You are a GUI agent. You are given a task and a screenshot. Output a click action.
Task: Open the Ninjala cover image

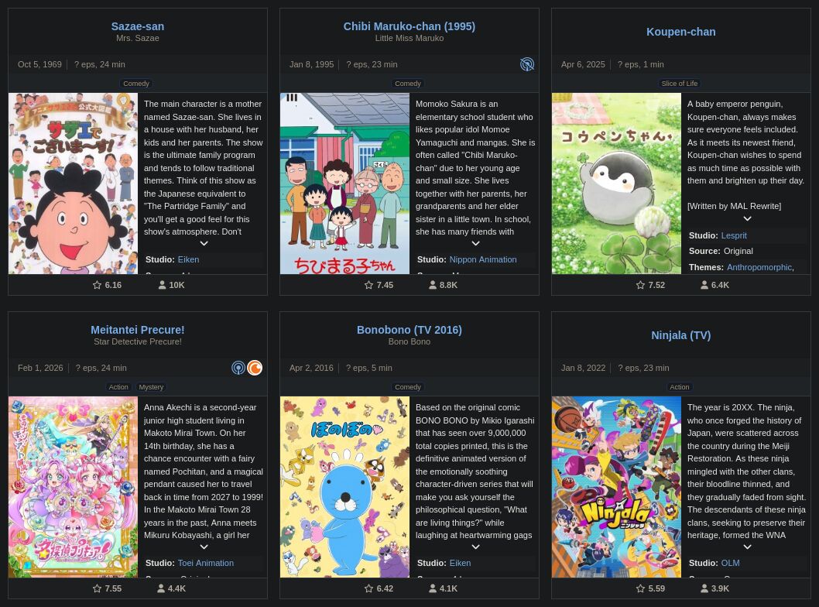[616, 486]
